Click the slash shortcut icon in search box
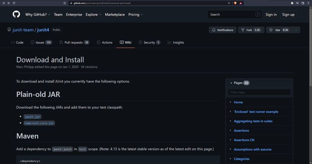312x164 pixels. point(258,14)
